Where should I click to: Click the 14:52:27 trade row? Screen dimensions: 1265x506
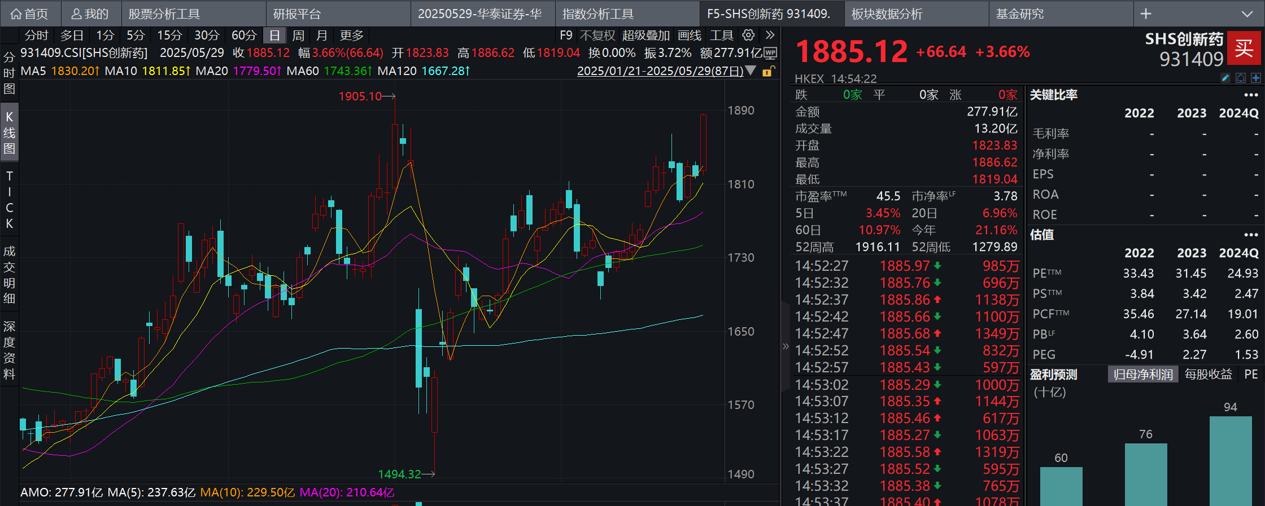907,266
